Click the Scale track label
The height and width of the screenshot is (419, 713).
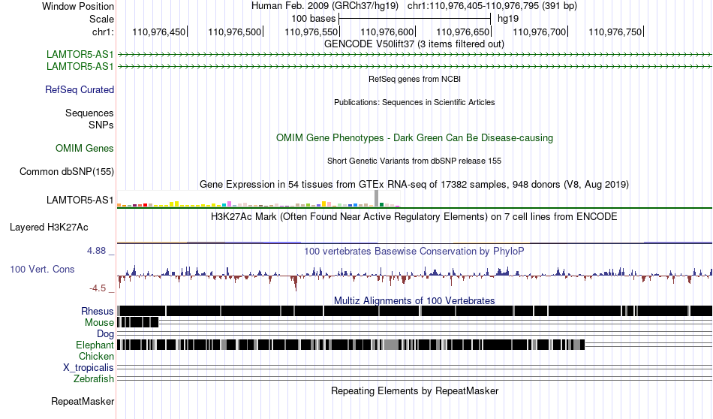pos(101,19)
